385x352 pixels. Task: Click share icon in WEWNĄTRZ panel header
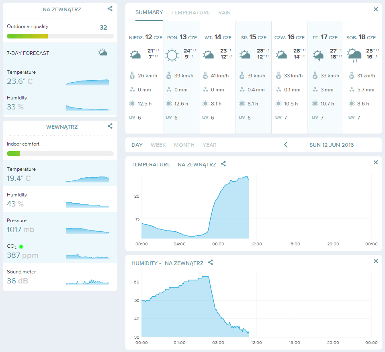pyautogui.click(x=110, y=126)
